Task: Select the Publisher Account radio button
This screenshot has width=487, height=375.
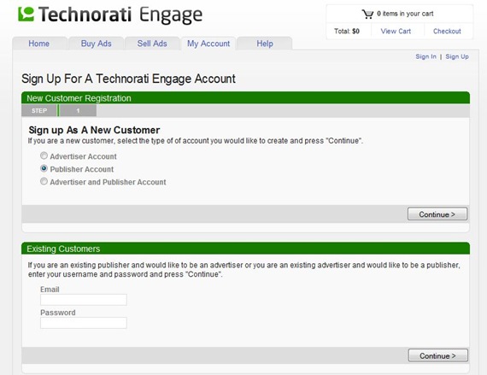Action: click(x=44, y=168)
